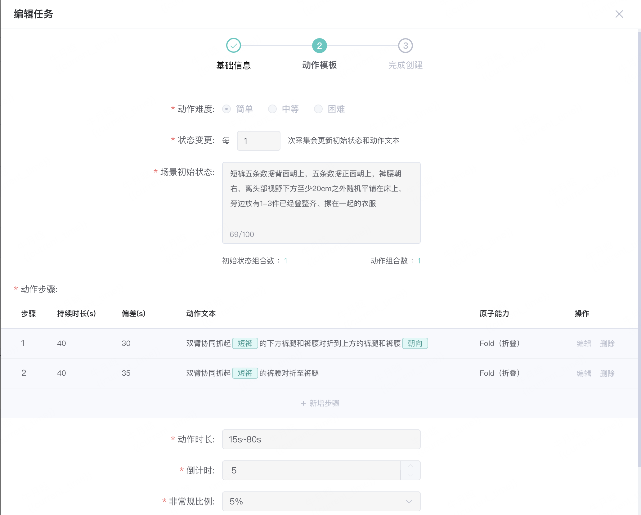Select the 简单 difficulty radio button

point(226,109)
